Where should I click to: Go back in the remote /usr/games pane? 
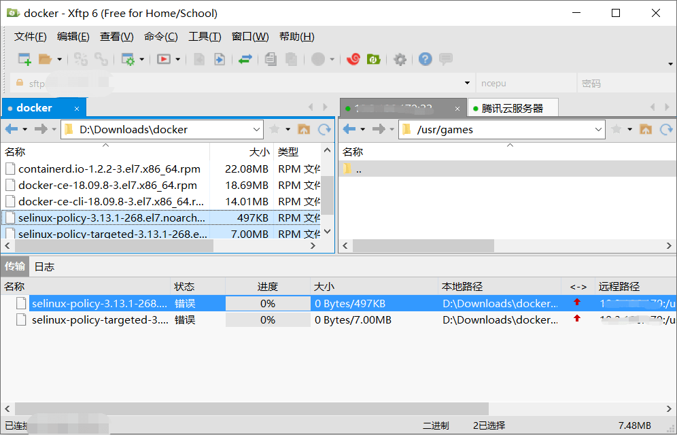(x=349, y=129)
